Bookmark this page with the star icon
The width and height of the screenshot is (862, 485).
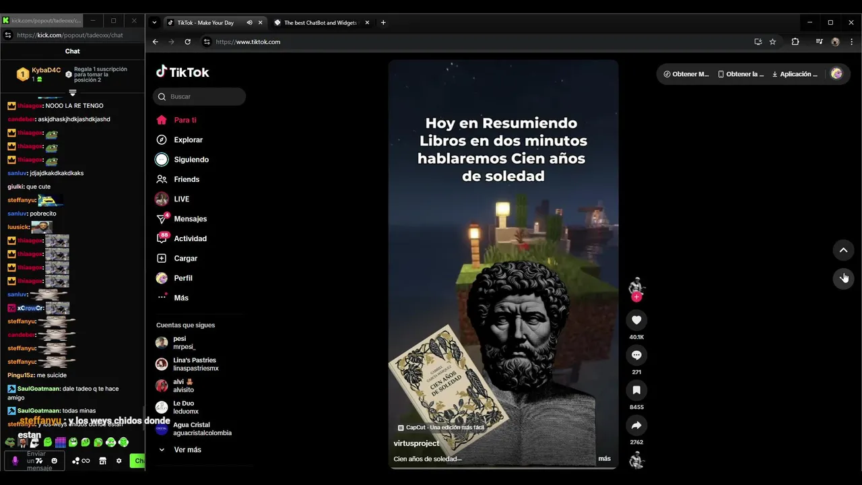pyautogui.click(x=772, y=42)
